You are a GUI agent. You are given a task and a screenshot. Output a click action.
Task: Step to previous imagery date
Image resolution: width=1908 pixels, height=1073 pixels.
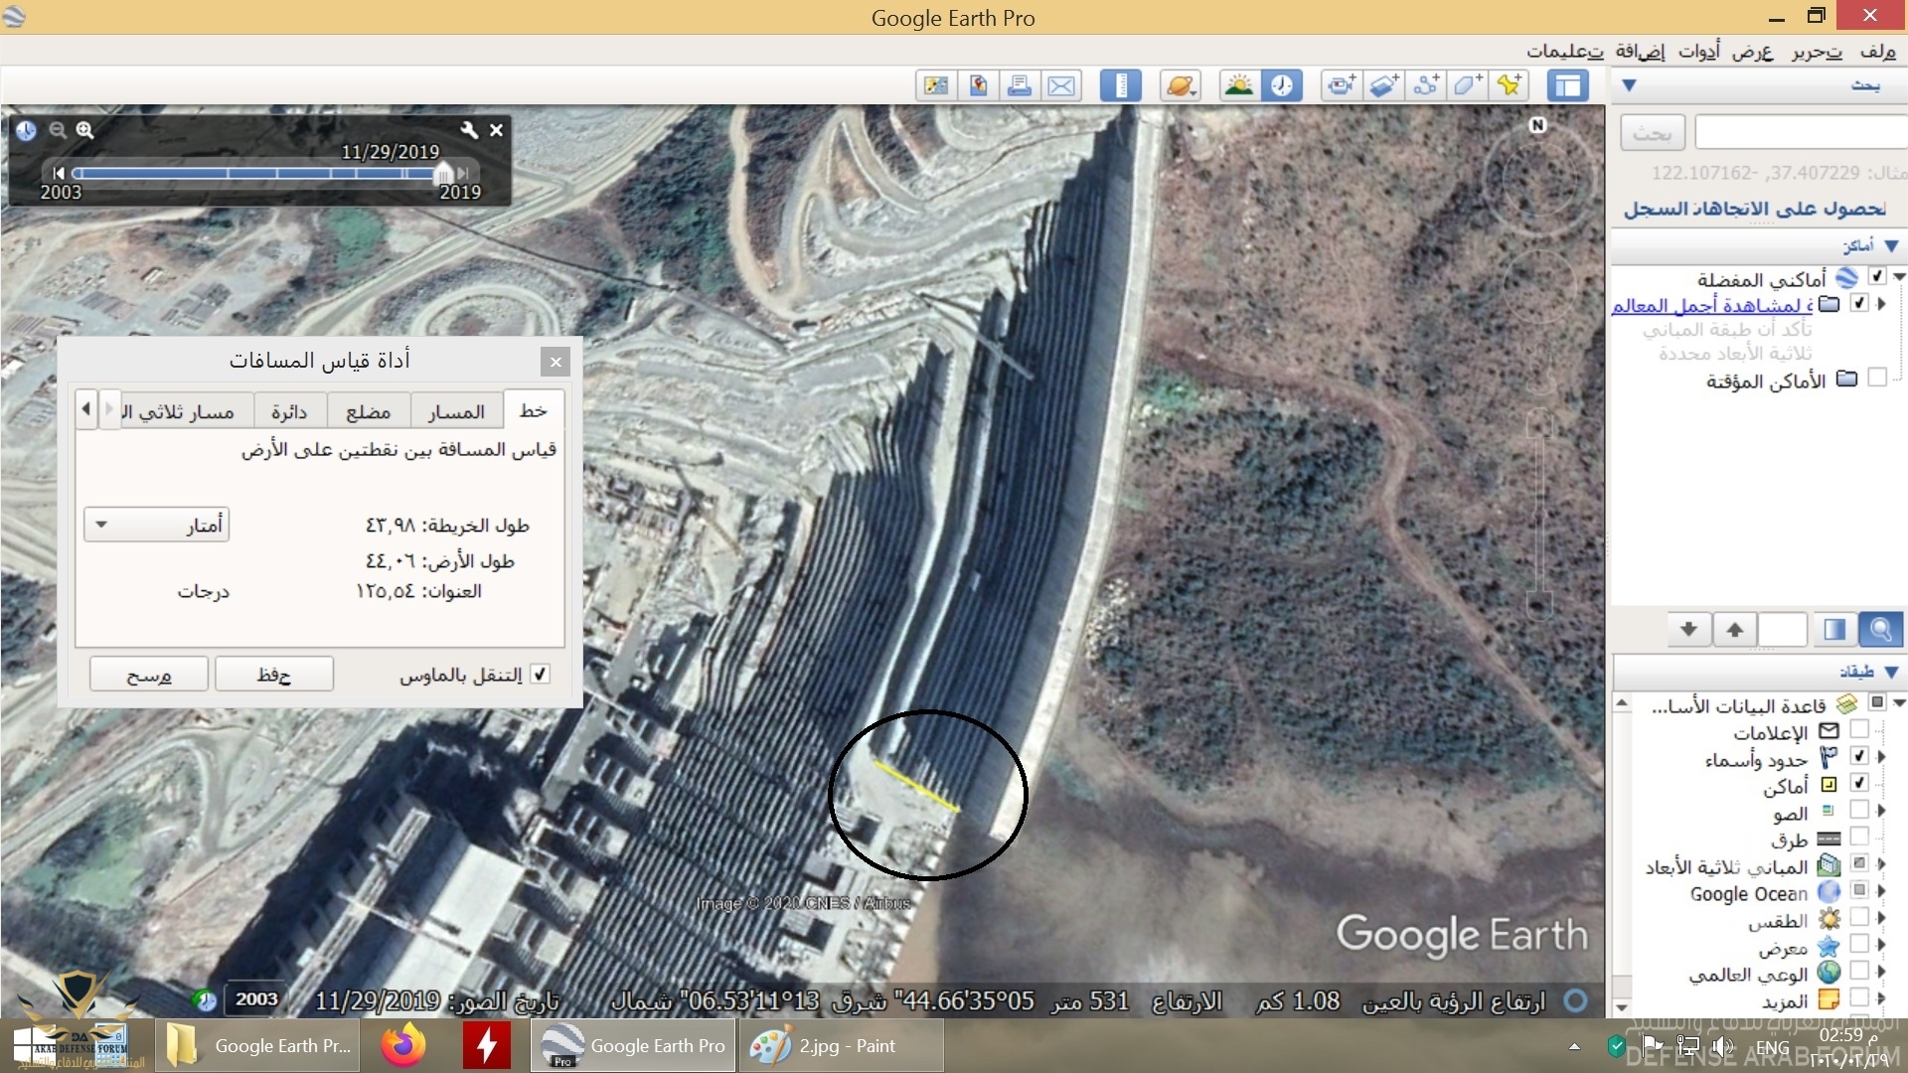[58, 173]
